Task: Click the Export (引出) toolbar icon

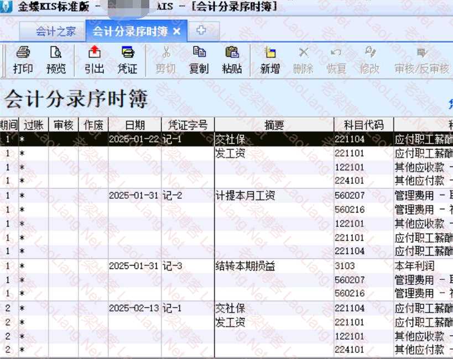Action: tap(95, 60)
